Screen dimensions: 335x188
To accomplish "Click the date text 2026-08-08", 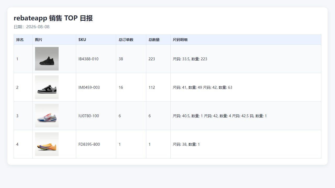I will pyautogui.click(x=38, y=27).
